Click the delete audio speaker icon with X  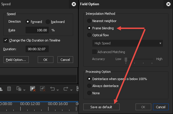[43, 89]
